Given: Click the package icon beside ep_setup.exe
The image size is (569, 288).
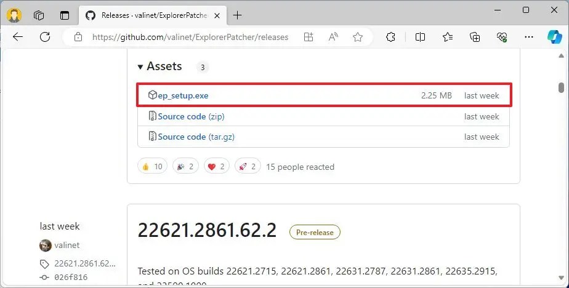Looking at the screenshot, I should [153, 95].
